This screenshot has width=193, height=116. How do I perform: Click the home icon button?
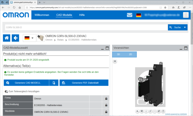pos(7,38)
